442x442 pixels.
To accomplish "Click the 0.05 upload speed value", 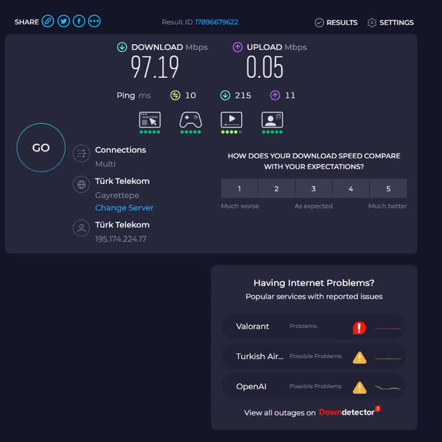I will tap(265, 67).
